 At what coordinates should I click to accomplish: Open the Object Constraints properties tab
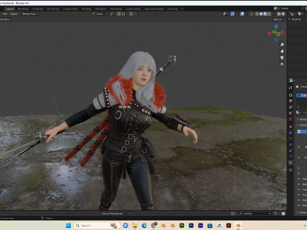[290, 151]
